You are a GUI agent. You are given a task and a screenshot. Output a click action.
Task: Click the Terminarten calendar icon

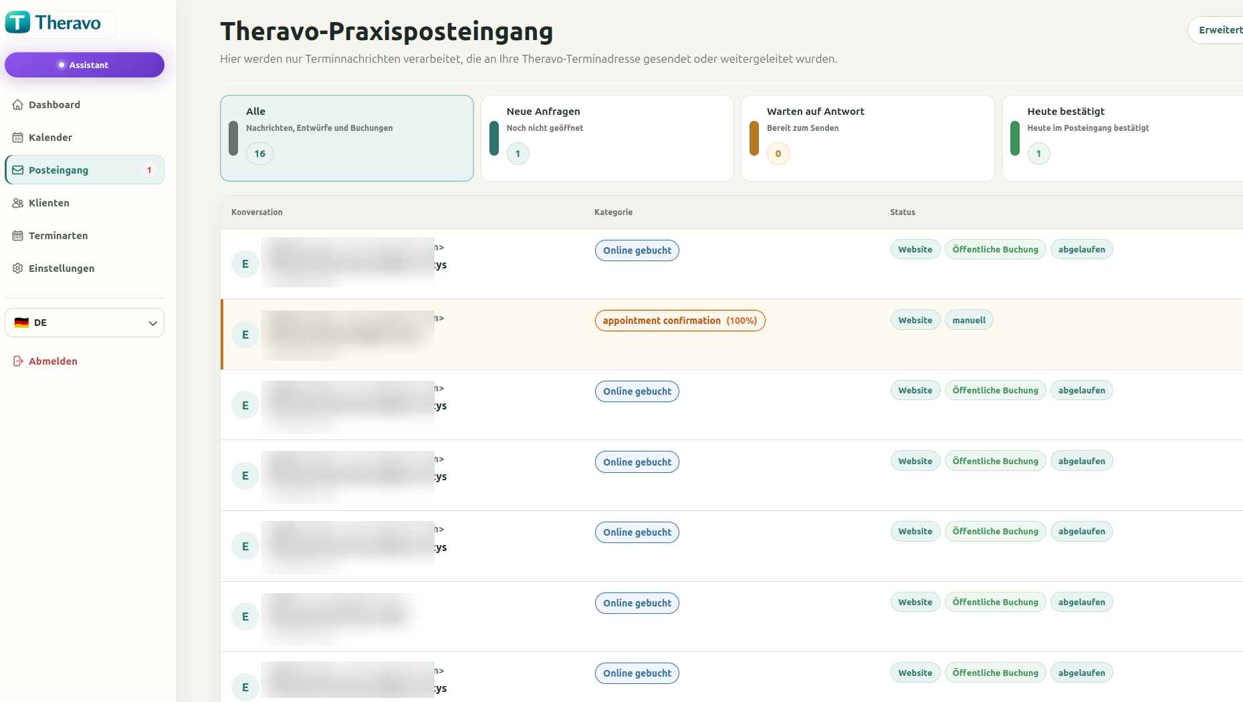coord(18,236)
